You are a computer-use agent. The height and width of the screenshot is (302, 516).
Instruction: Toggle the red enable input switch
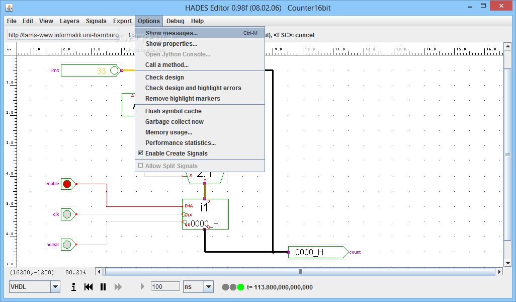pyautogui.click(x=68, y=184)
